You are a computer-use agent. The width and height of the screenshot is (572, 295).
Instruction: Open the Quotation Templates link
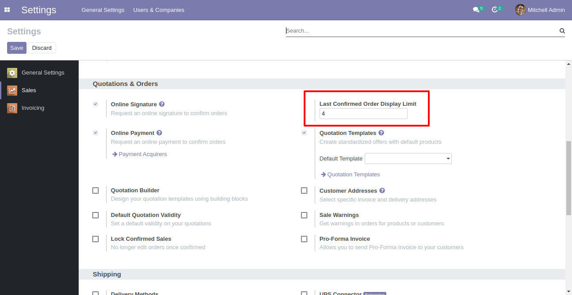351,175
